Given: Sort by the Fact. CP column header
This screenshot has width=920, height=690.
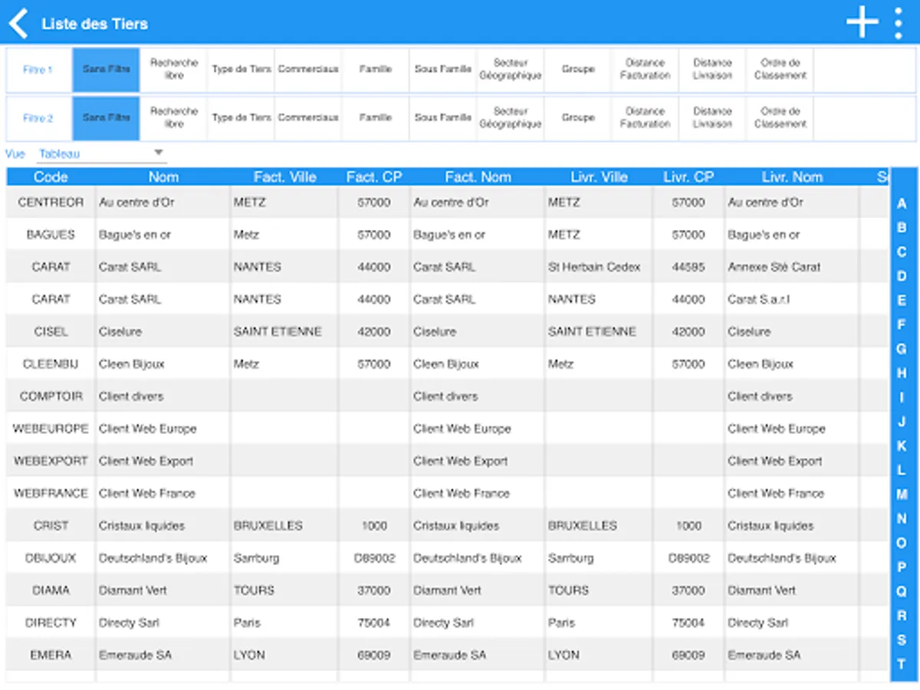Looking at the screenshot, I should tap(374, 177).
